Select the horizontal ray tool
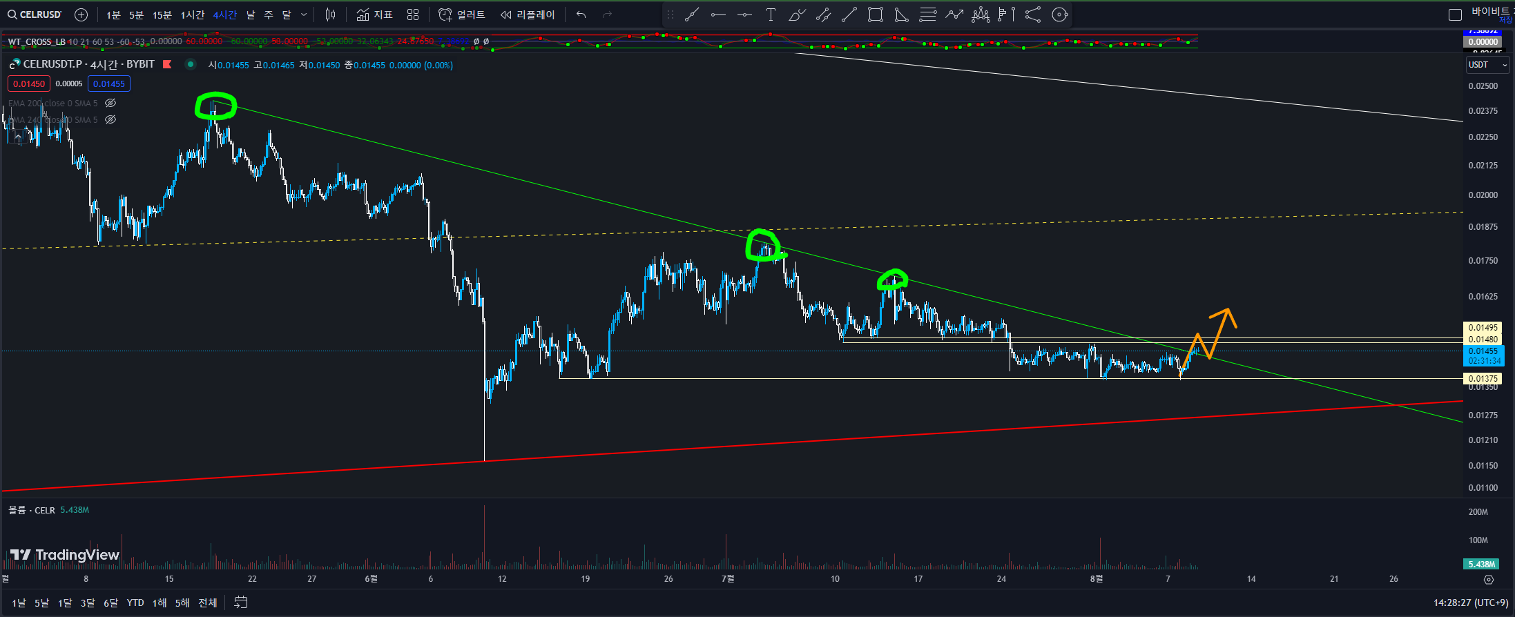Screen dimensions: 1515x617 pos(744,14)
